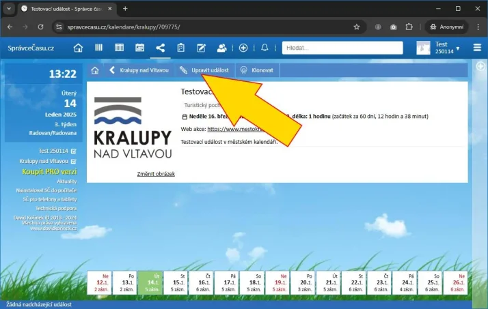Click the notes edit icon in toolbar
Viewport: 488px width, 309px height.
coord(201,48)
